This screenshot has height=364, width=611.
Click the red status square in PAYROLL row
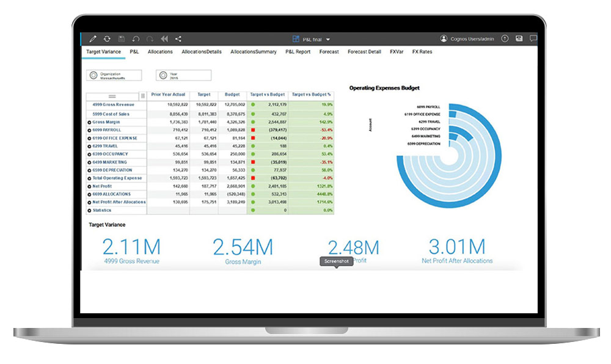[x=254, y=130]
